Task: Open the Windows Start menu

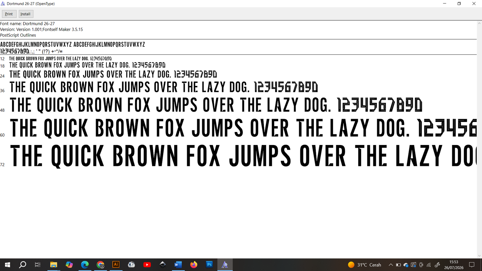Action: (x=7, y=265)
